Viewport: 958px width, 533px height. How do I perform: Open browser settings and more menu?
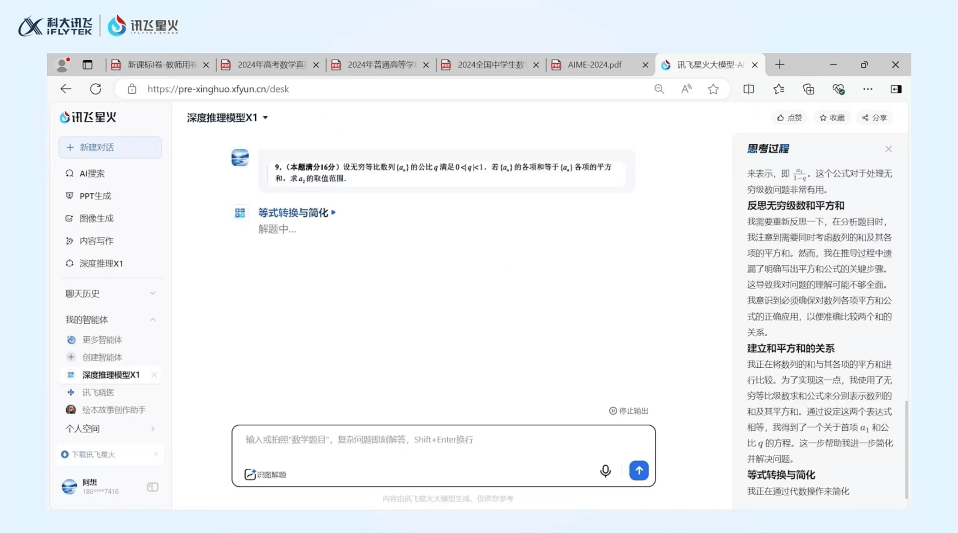click(x=867, y=89)
